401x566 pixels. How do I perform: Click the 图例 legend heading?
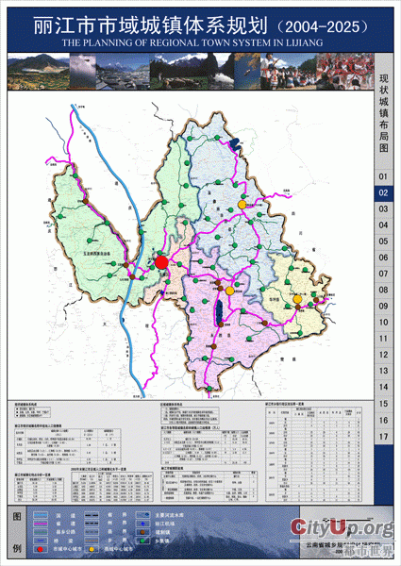click(x=17, y=532)
